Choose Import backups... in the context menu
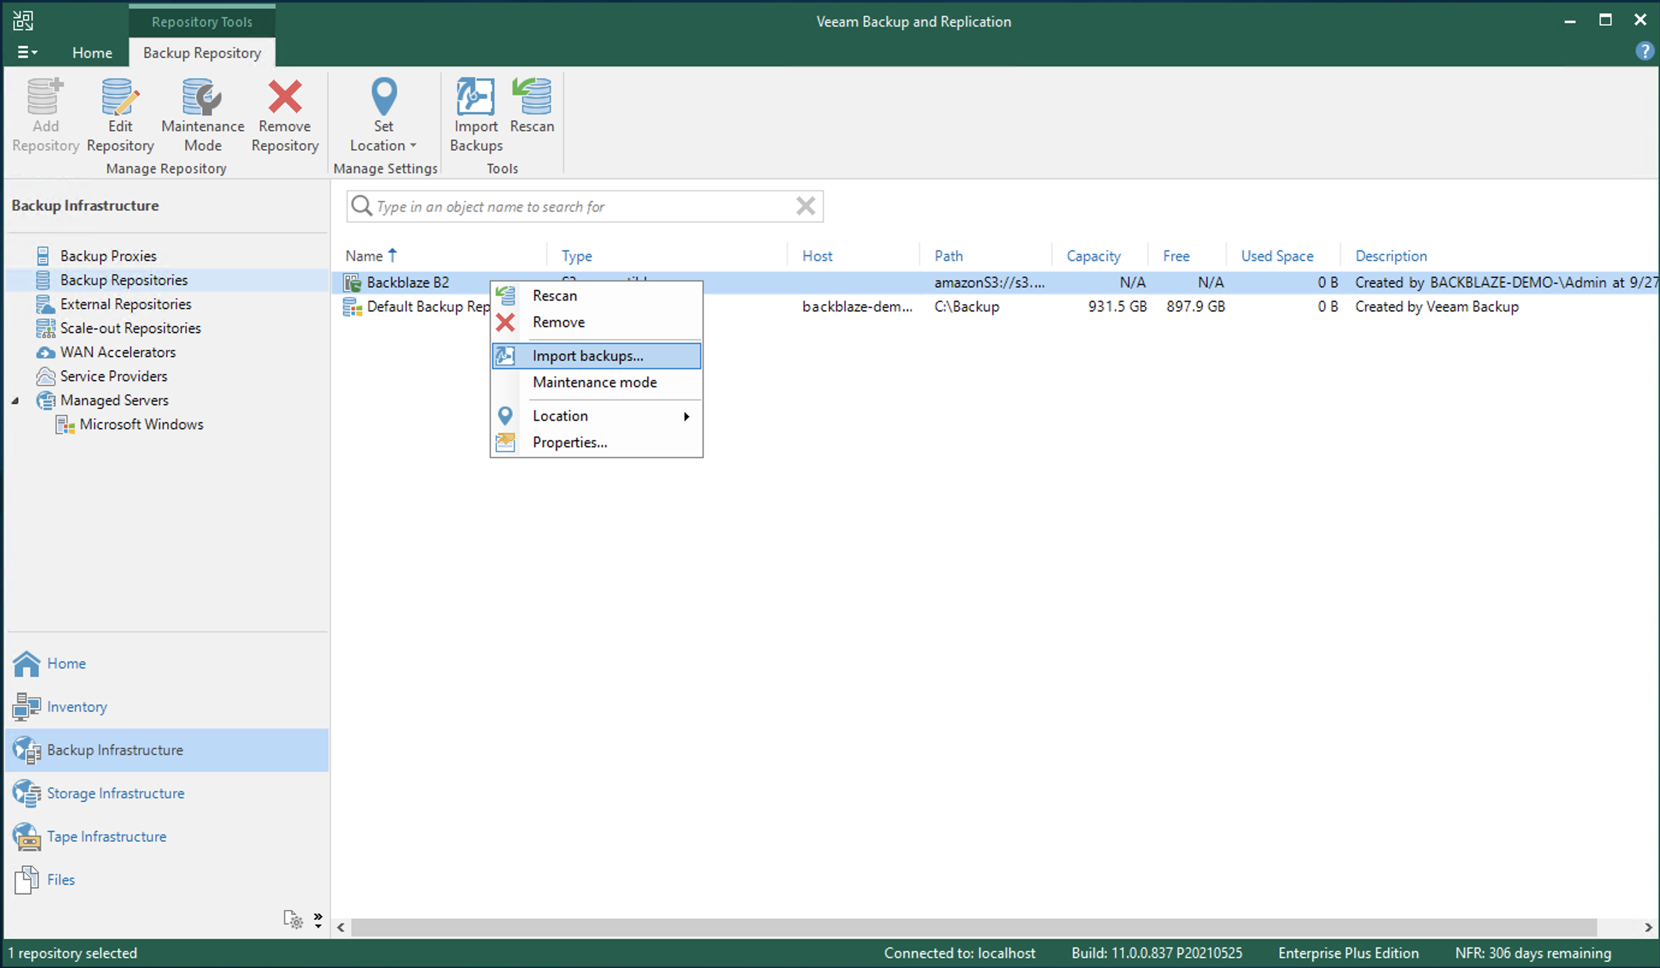Screen dimensions: 1660x968 [x=596, y=355]
